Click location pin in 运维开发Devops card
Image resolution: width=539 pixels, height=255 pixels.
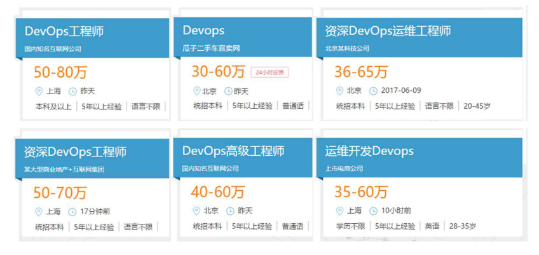point(339,210)
